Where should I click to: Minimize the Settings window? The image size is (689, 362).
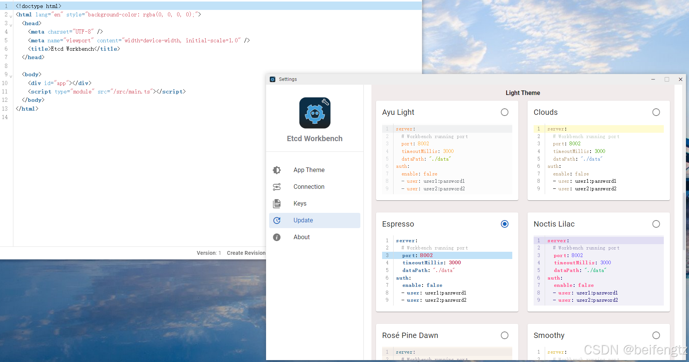click(x=653, y=79)
